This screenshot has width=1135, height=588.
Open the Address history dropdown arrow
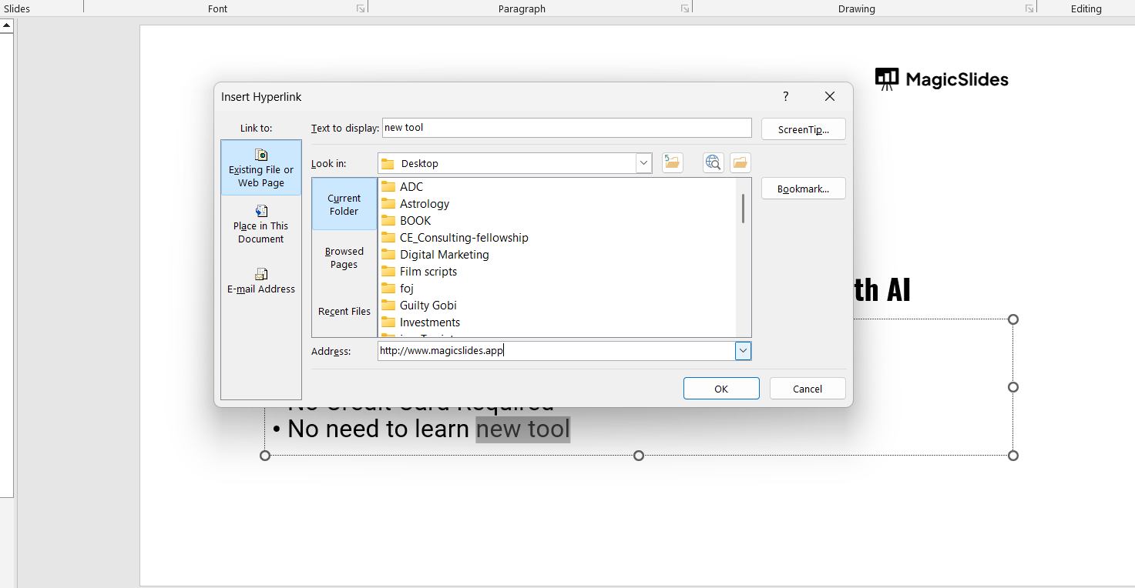point(743,351)
